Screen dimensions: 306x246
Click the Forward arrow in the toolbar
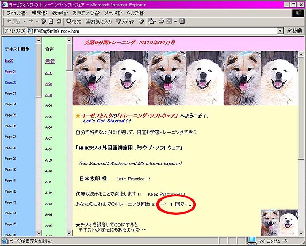click(30, 21)
